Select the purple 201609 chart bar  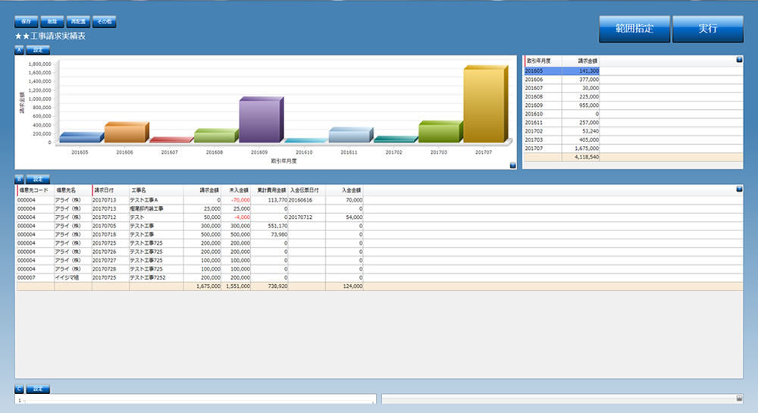259,120
